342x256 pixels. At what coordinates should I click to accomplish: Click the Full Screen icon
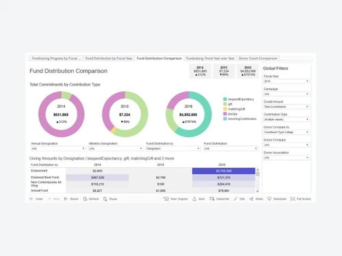[293, 199]
